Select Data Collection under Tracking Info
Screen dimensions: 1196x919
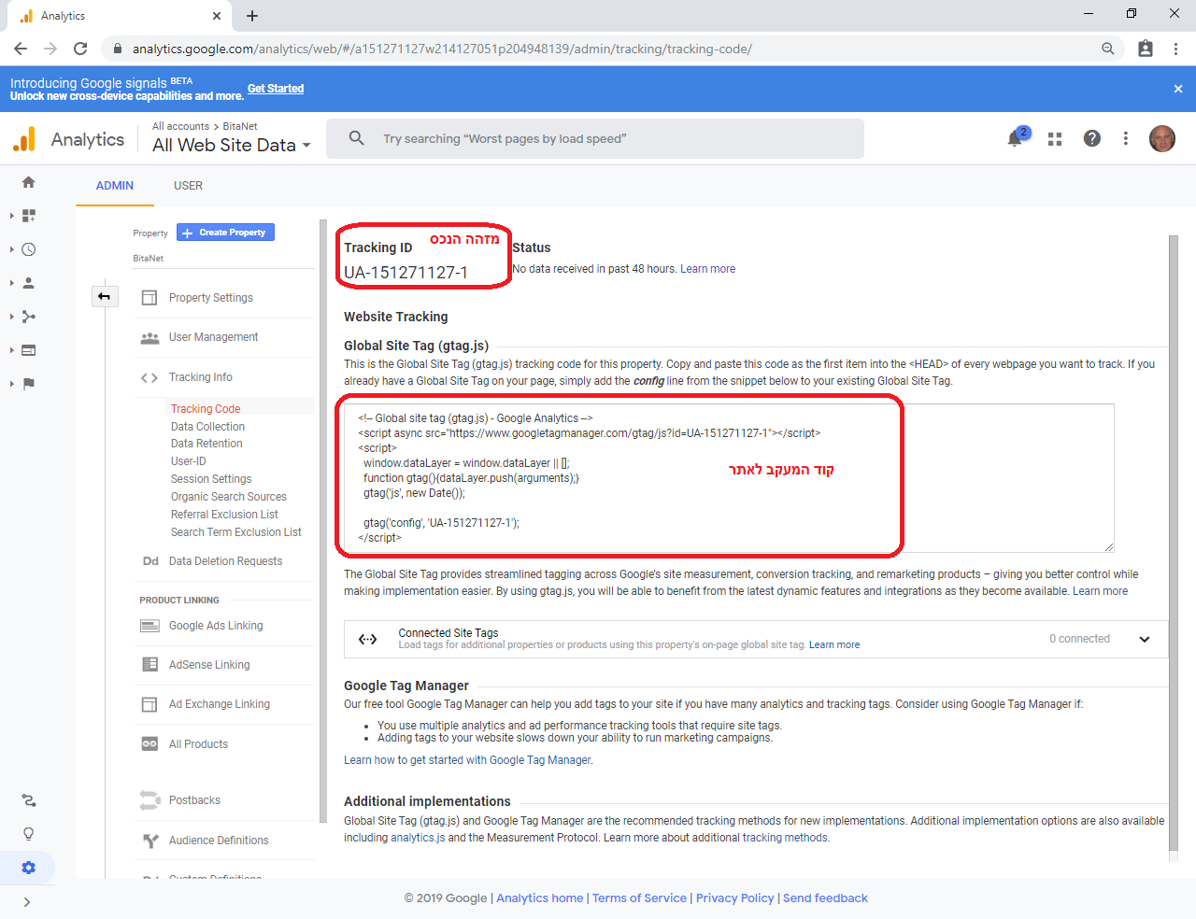[x=207, y=427]
